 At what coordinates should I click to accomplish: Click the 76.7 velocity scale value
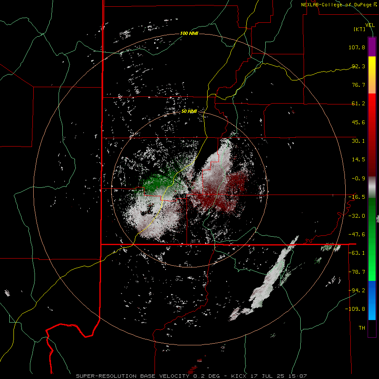(358, 85)
